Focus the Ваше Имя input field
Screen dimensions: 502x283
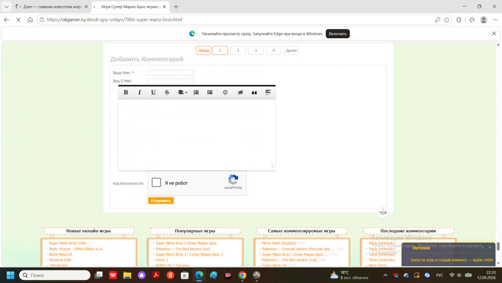tap(171, 73)
